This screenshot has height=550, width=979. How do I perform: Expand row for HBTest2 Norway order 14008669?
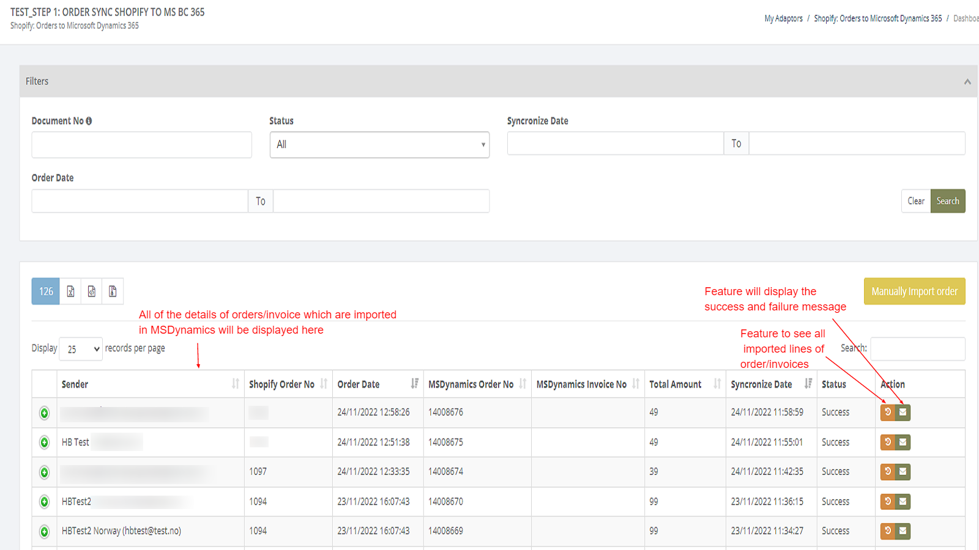(44, 532)
